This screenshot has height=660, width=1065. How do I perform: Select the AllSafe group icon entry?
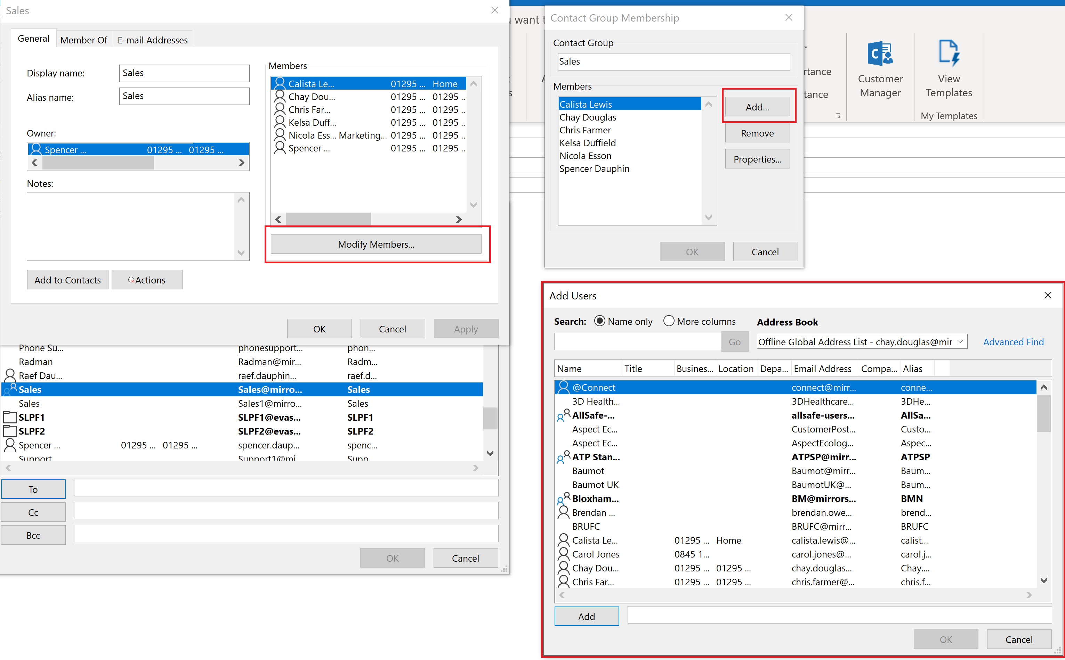(x=563, y=415)
